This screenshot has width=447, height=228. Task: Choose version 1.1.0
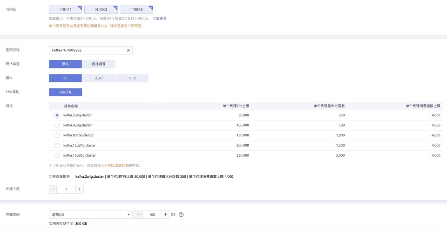pyautogui.click(x=132, y=78)
